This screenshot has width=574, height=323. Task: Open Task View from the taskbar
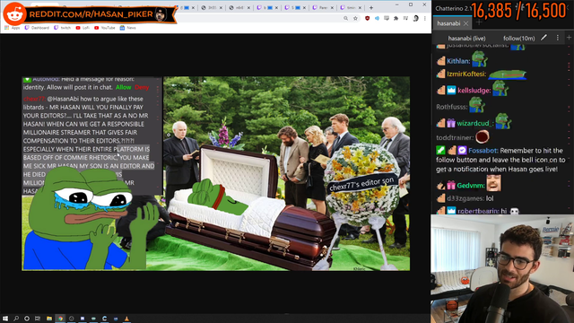[x=38, y=319]
